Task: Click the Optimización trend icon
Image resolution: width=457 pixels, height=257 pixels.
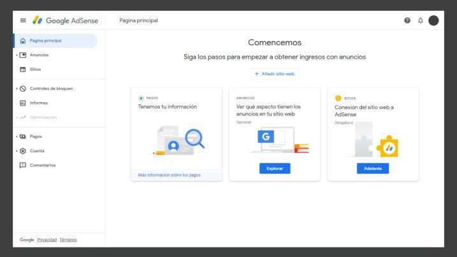Action: click(23, 117)
